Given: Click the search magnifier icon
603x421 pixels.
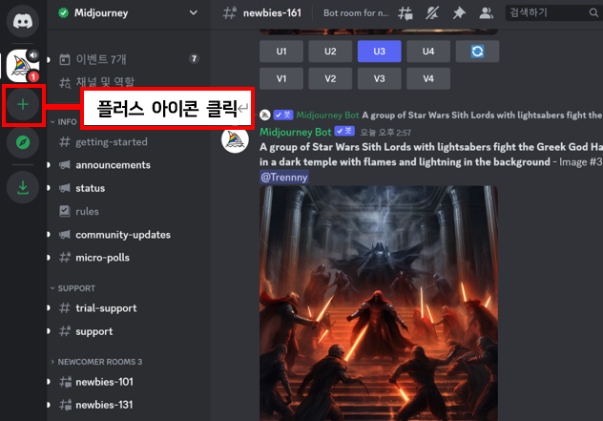Looking at the screenshot, I should coord(593,13).
